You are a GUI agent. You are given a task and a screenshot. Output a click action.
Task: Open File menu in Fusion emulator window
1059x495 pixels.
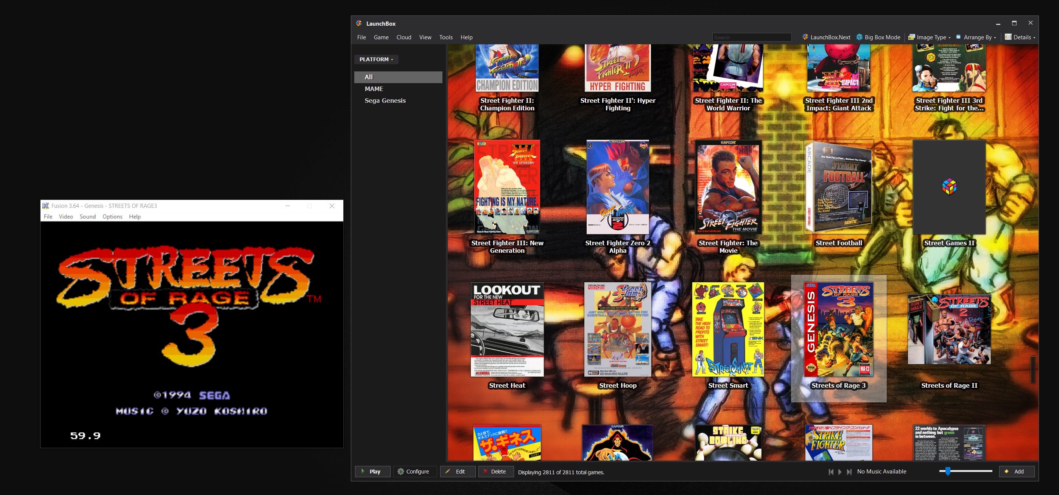coord(48,217)
